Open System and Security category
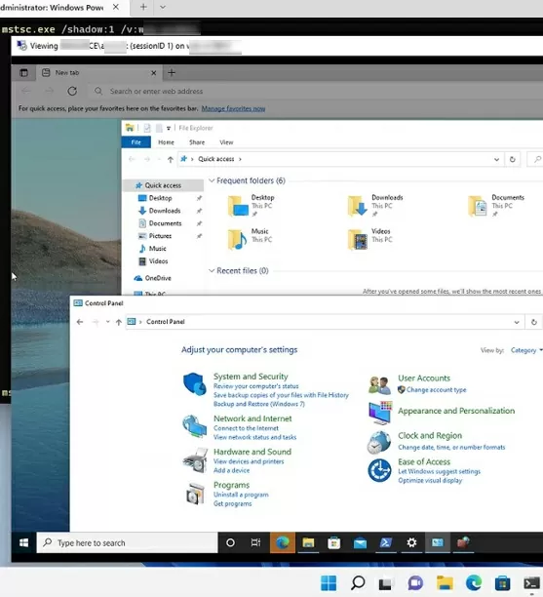 [x=251, y=377]
